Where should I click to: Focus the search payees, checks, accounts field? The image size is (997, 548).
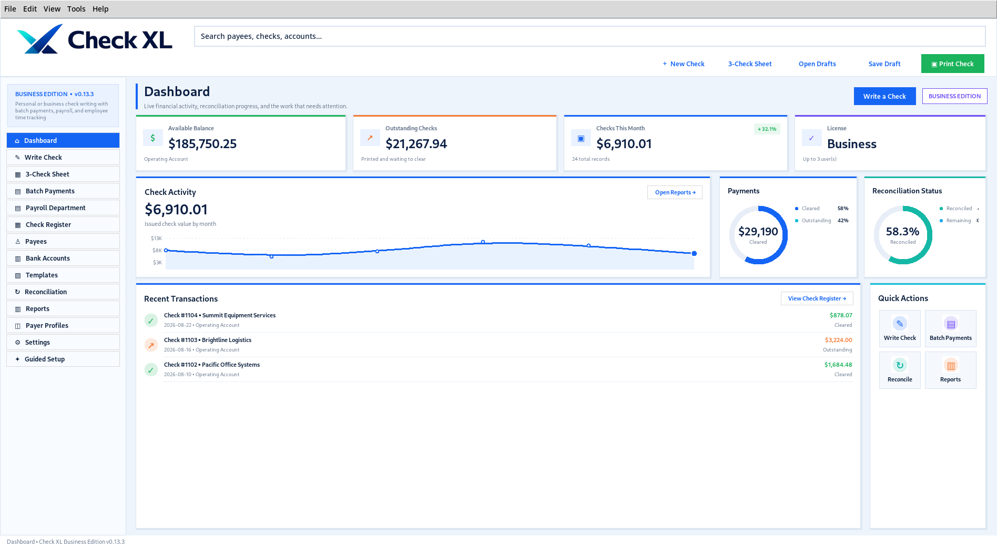click(589, 36)
